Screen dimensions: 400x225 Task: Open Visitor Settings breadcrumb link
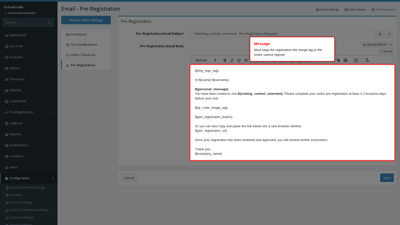[327, 9]
